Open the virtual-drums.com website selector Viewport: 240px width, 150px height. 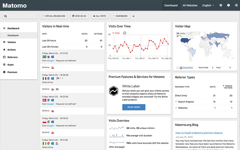(54, 16)
